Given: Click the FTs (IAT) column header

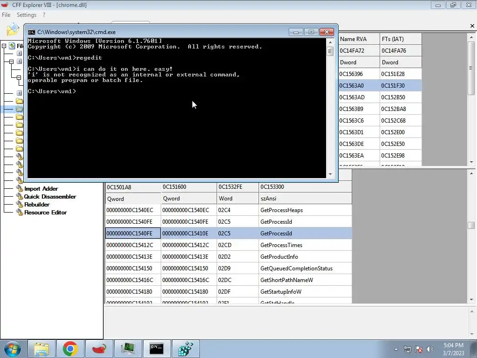Looking at the screenshot, I should 401,39.
